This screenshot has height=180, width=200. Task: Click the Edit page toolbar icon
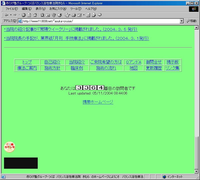79,15
